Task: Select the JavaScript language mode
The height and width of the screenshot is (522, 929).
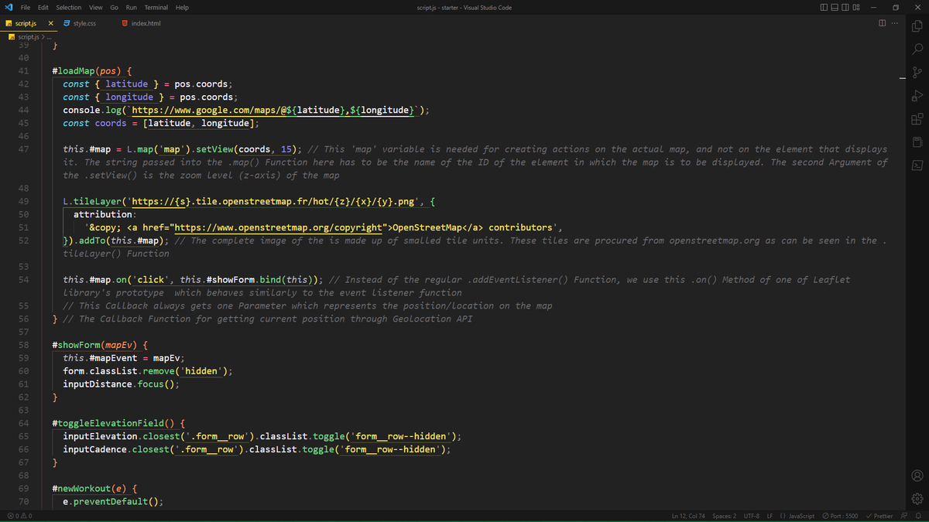Action: click(x=797, y=516)
